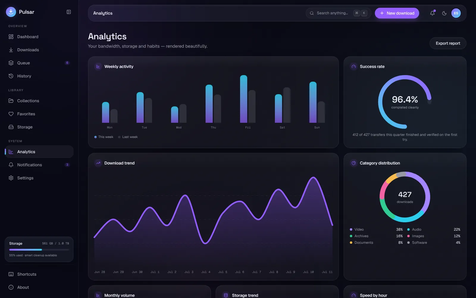The height and width of the screenshot is (298, 476).
Task: Click the Shortcuts keyboard icon
Action: [11, 274]
